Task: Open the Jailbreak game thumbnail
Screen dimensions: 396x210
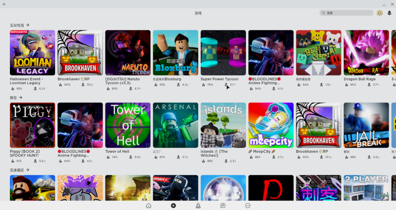Action: click(366, 125)
